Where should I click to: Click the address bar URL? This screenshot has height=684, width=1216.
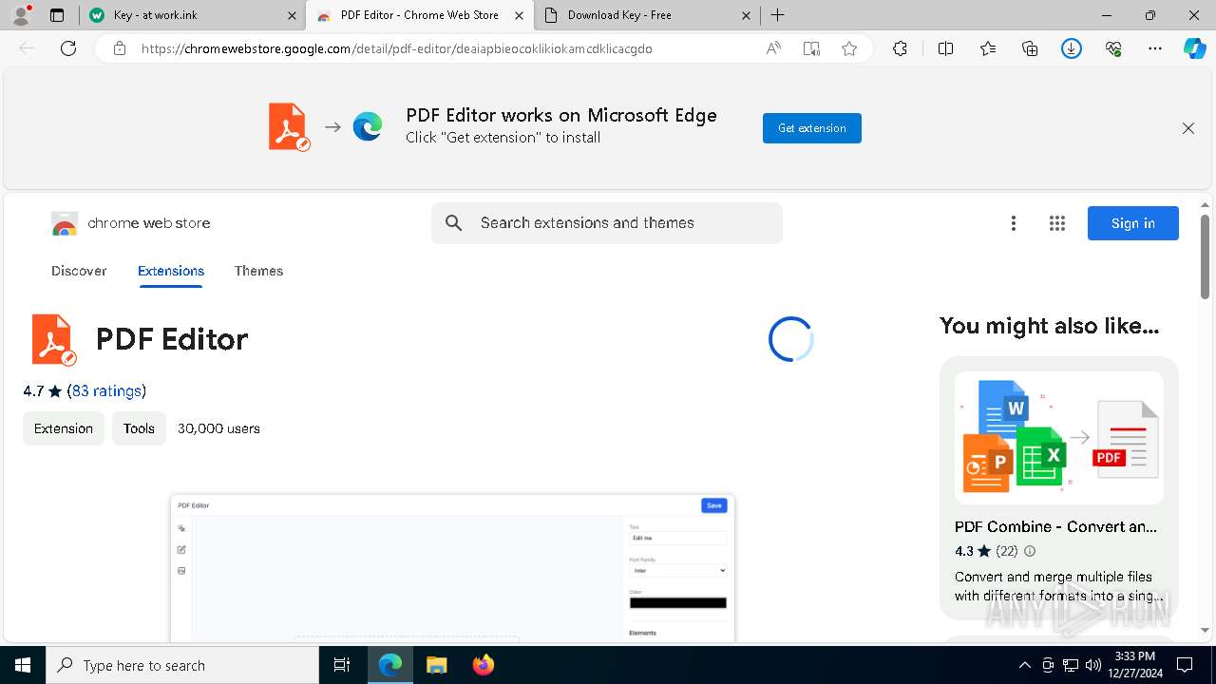coord(396,48)
